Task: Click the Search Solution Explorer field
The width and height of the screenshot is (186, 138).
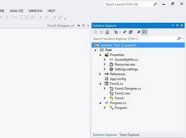Action: tap(134, 39)
